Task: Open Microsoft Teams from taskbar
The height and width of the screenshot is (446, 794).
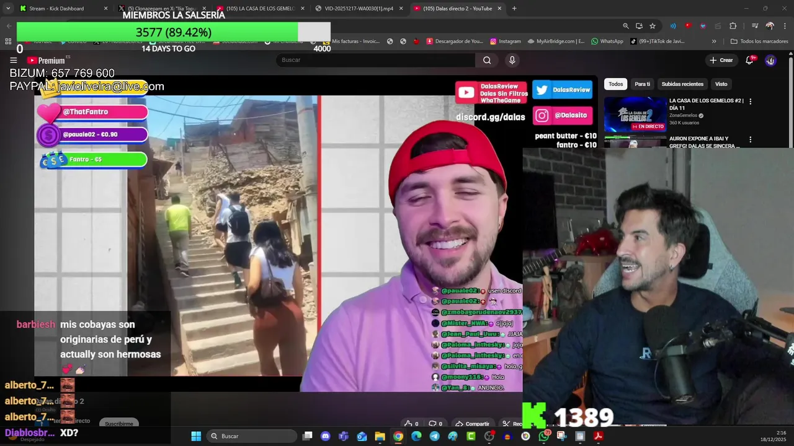Action: (x=344, y=436)
